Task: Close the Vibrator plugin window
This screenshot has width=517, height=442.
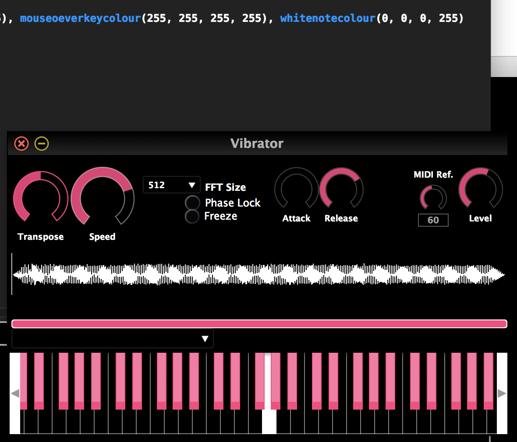Action: tap(21, 144)
